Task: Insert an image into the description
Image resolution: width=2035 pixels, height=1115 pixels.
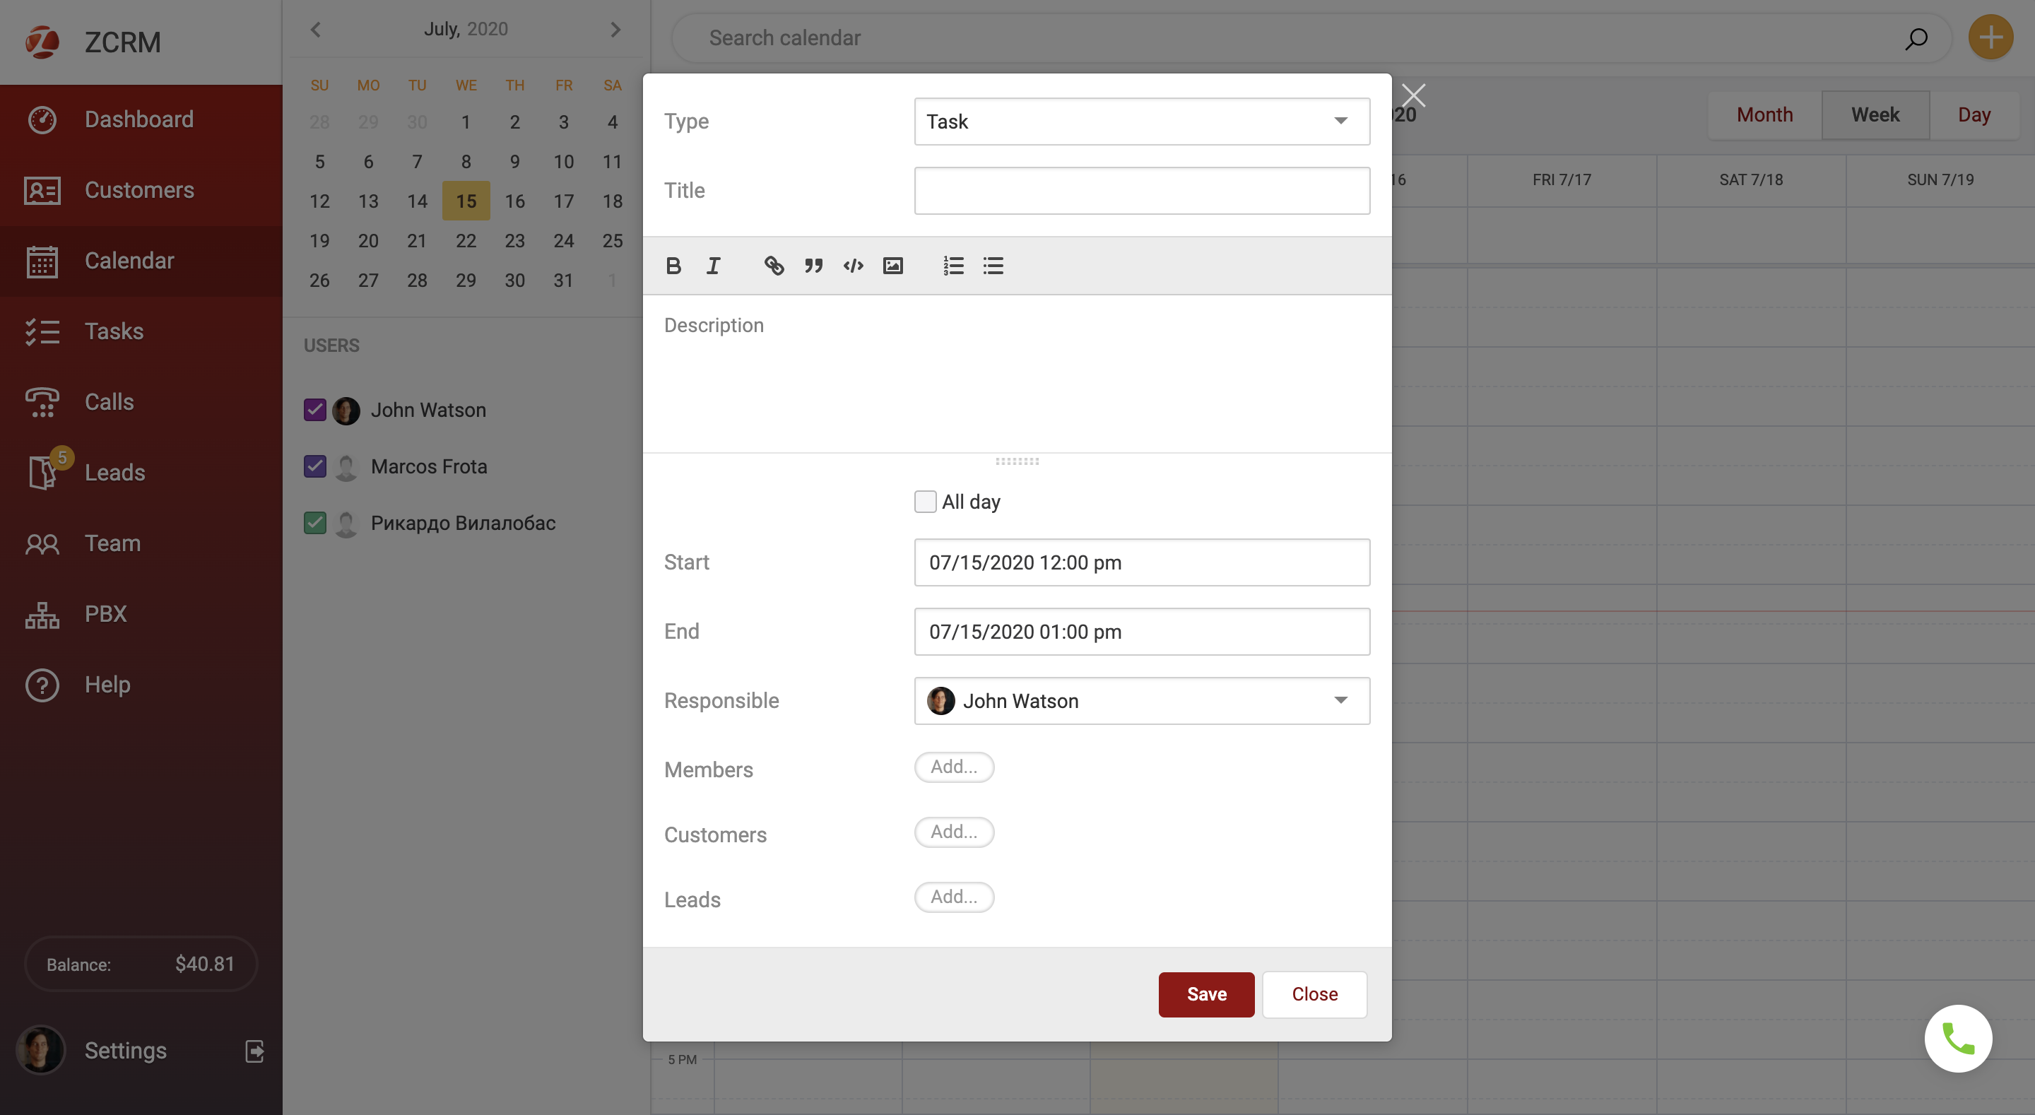Action: pyautogui.click(x=892, y=266)
